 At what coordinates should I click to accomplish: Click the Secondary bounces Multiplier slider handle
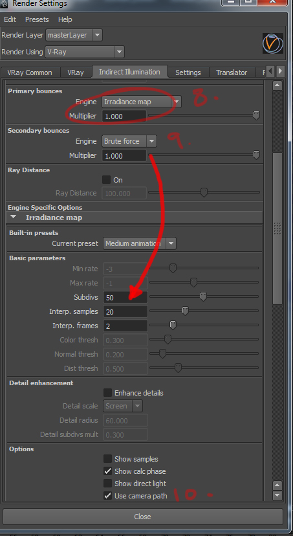click(256, 155)
